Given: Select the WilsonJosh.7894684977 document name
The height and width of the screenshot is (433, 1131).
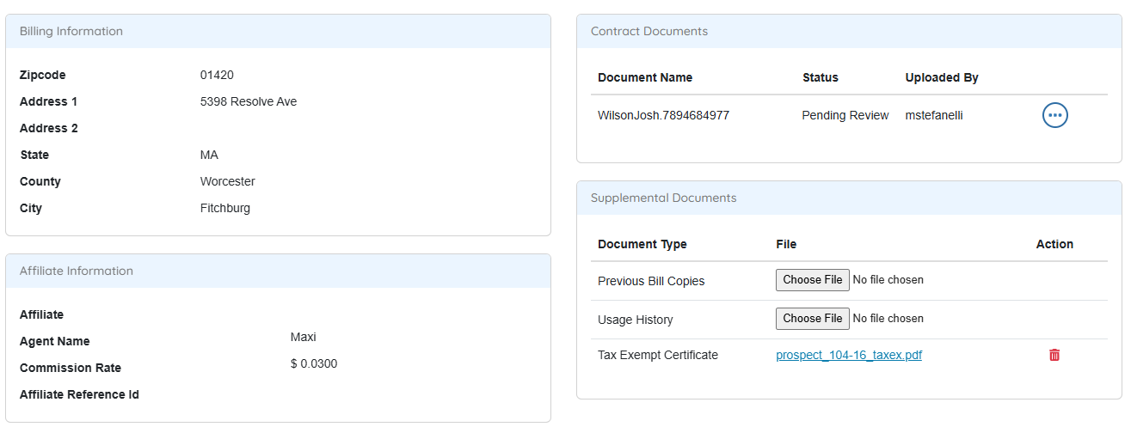Looking at the screenshot, I should coord(663,115).
